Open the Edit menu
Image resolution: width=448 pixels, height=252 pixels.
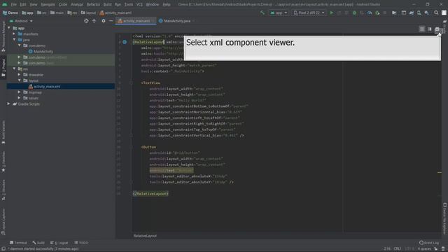pos(23,4)
